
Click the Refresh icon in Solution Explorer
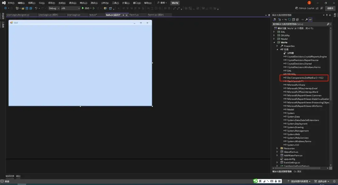point(289,19)
